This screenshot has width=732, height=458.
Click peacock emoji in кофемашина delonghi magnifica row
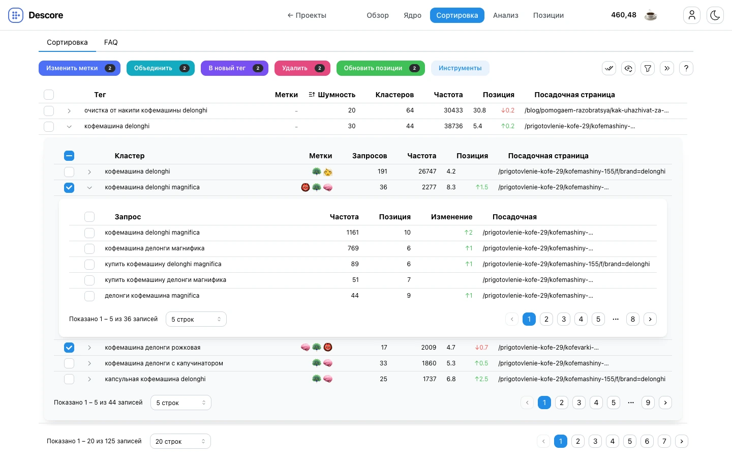[x=317, y=187]
